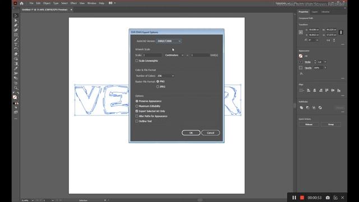Open the zoom level dropdown in status bar
Viewport: 359px width, 202px height.
pyautogui.click(x=33, y=200)
